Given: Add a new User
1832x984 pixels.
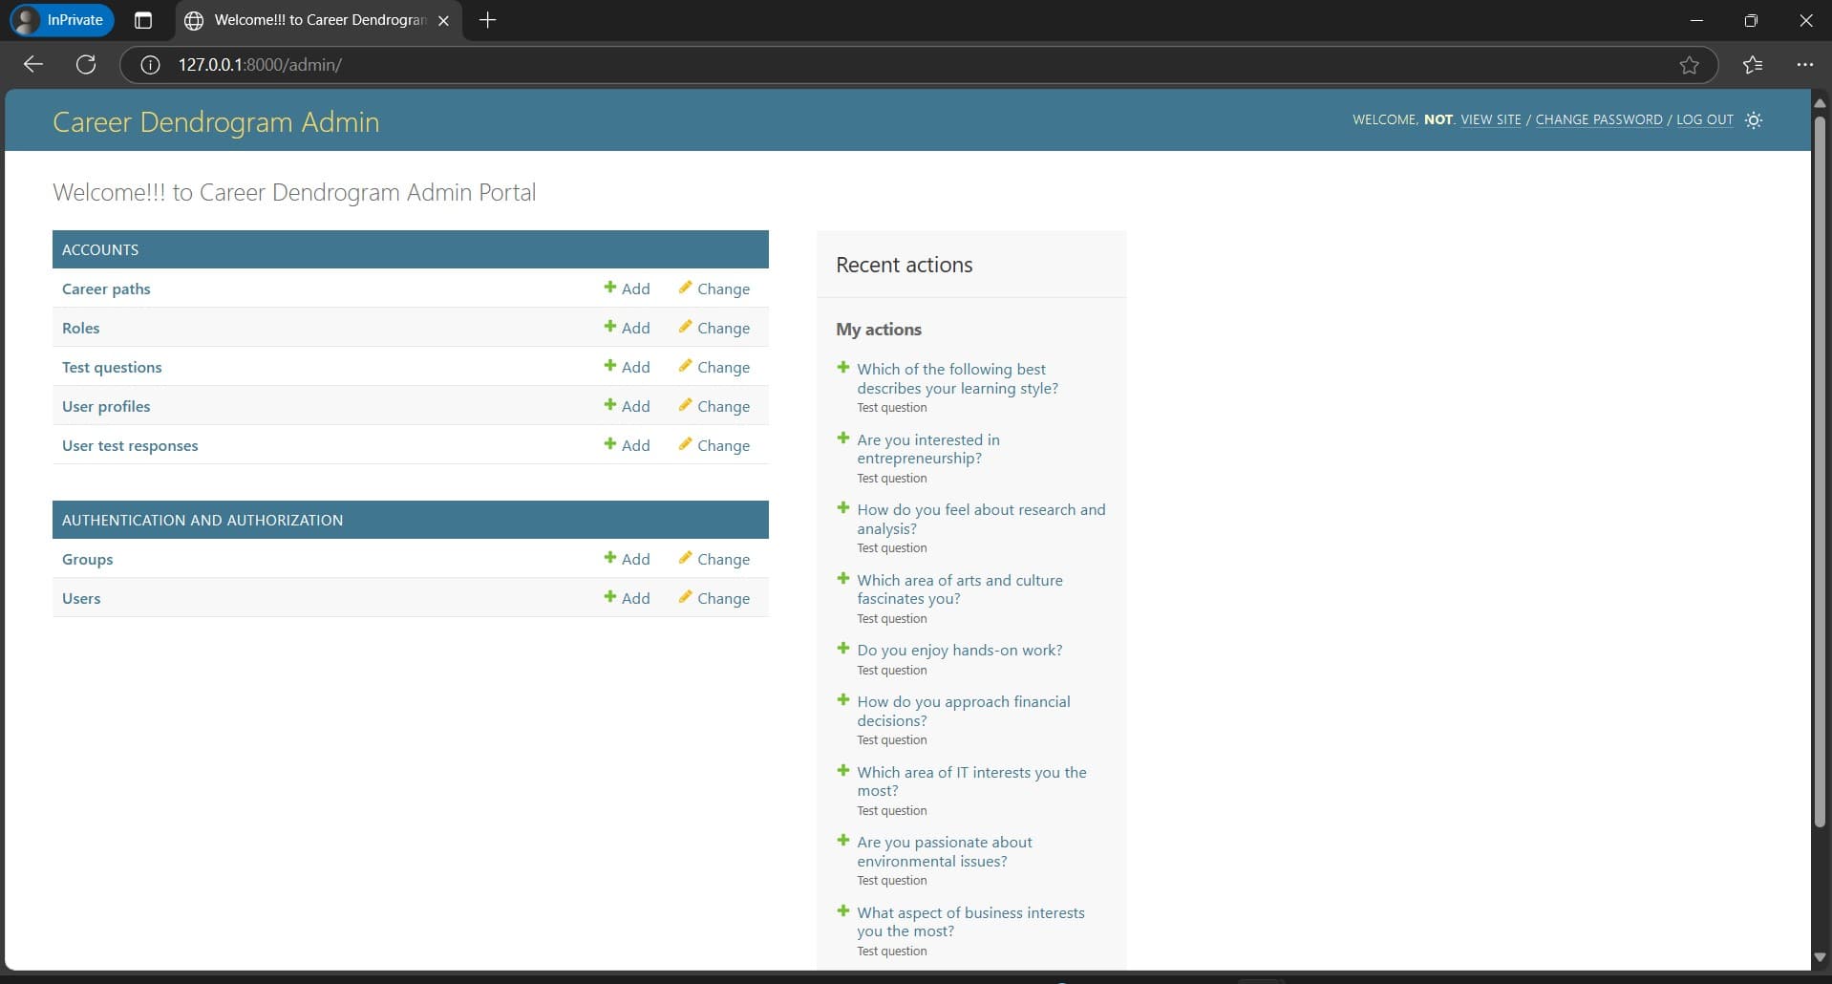Looking at the screenshot, I should pyautogui.click(x=627, y=598).
